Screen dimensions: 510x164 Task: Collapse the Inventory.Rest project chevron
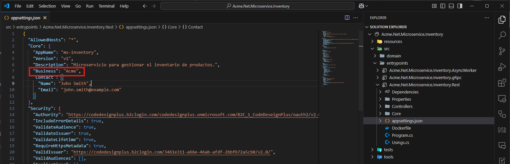click(377, 85)
